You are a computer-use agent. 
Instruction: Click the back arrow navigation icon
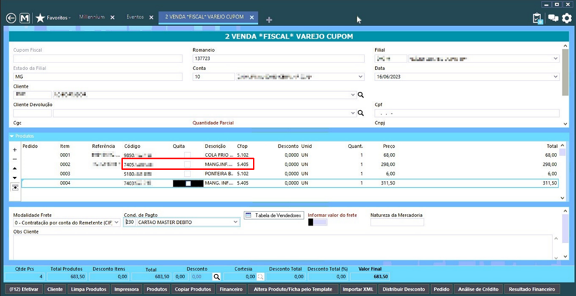(10, 18)
